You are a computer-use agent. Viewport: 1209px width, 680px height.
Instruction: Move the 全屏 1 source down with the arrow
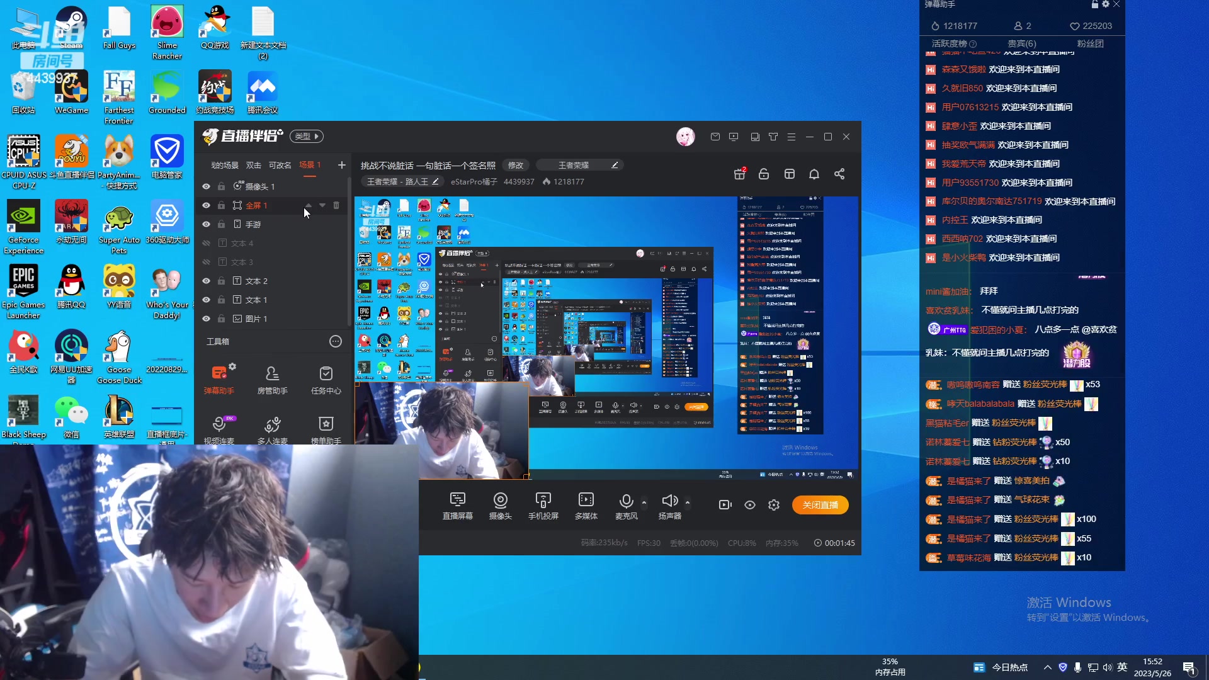[x=322, y=205]
